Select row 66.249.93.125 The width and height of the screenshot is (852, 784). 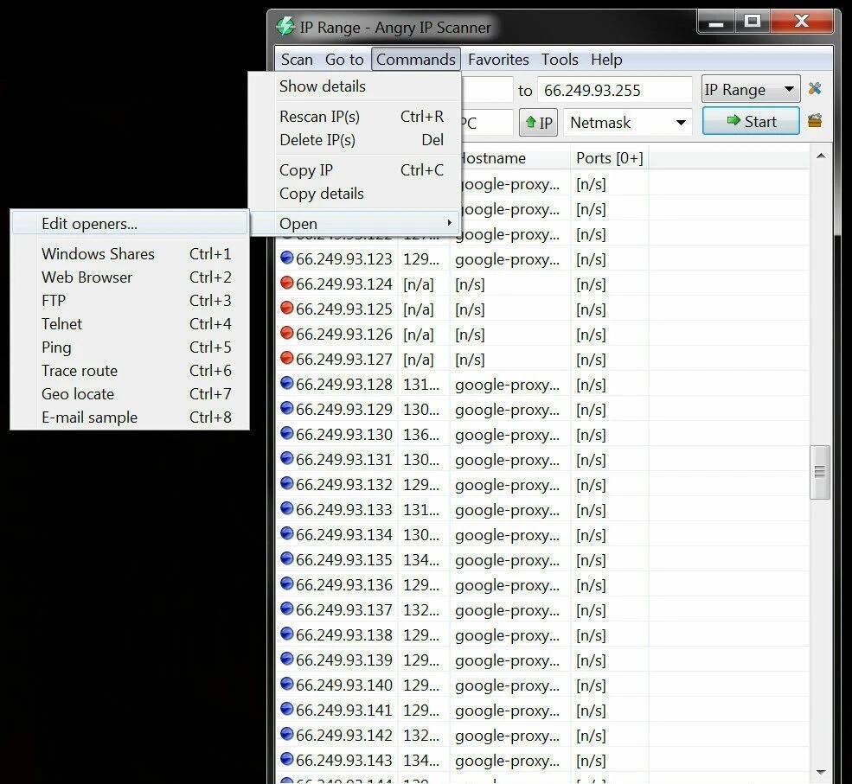pos(542,309)
